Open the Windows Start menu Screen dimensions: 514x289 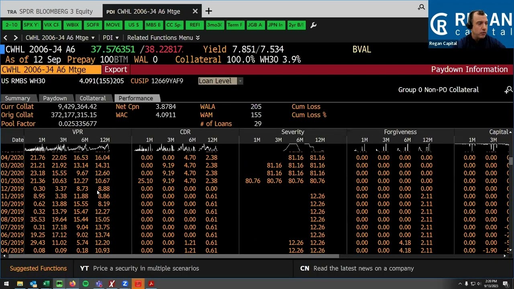[x=6, y=284]
